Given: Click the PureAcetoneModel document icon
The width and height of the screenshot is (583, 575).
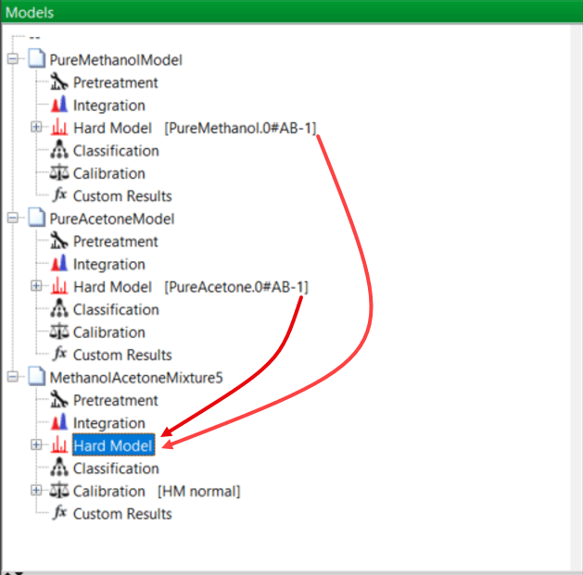Looking at the screenshot, I should 36,219.
